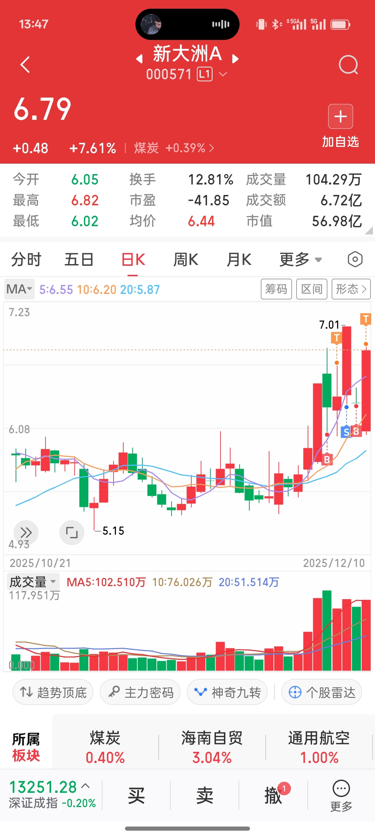The width and height of the screenshot is (375, 838).
Task: Tap the 个股雷达 button
Action: pos(322,692)
